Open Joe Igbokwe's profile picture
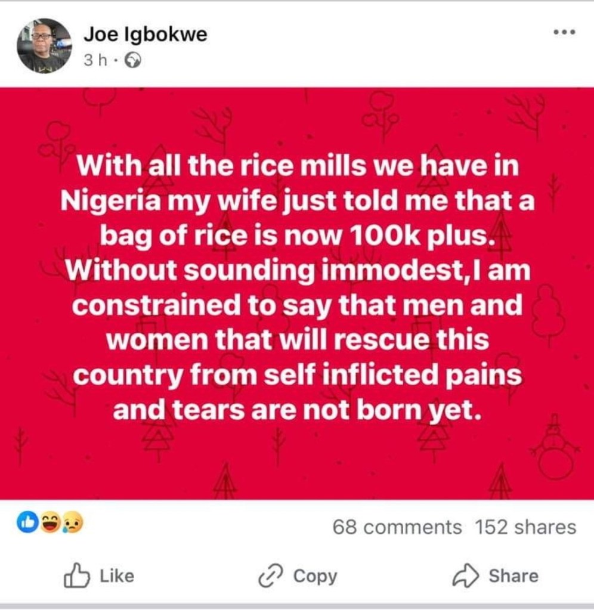594x610 pixels. (44, 45)
